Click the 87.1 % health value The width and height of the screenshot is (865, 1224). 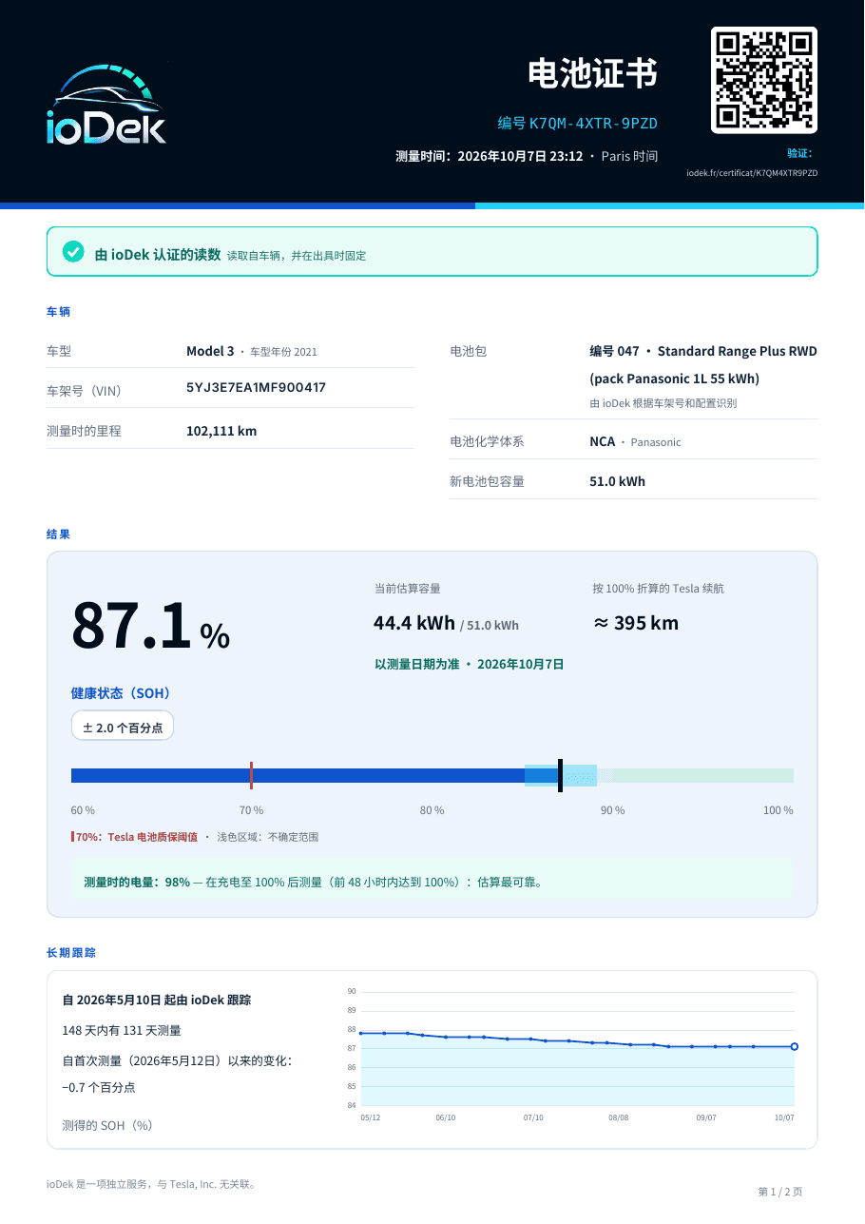click(151, 628)
